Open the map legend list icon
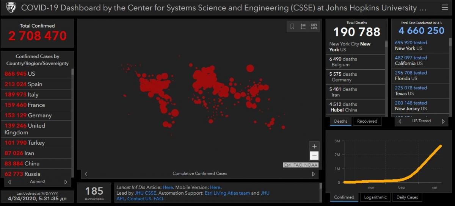Viewport: 455px width, 206px height. pos(303,27)
